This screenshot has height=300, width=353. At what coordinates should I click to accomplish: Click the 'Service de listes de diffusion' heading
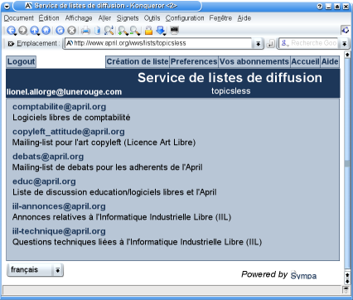tap(230, 78)
